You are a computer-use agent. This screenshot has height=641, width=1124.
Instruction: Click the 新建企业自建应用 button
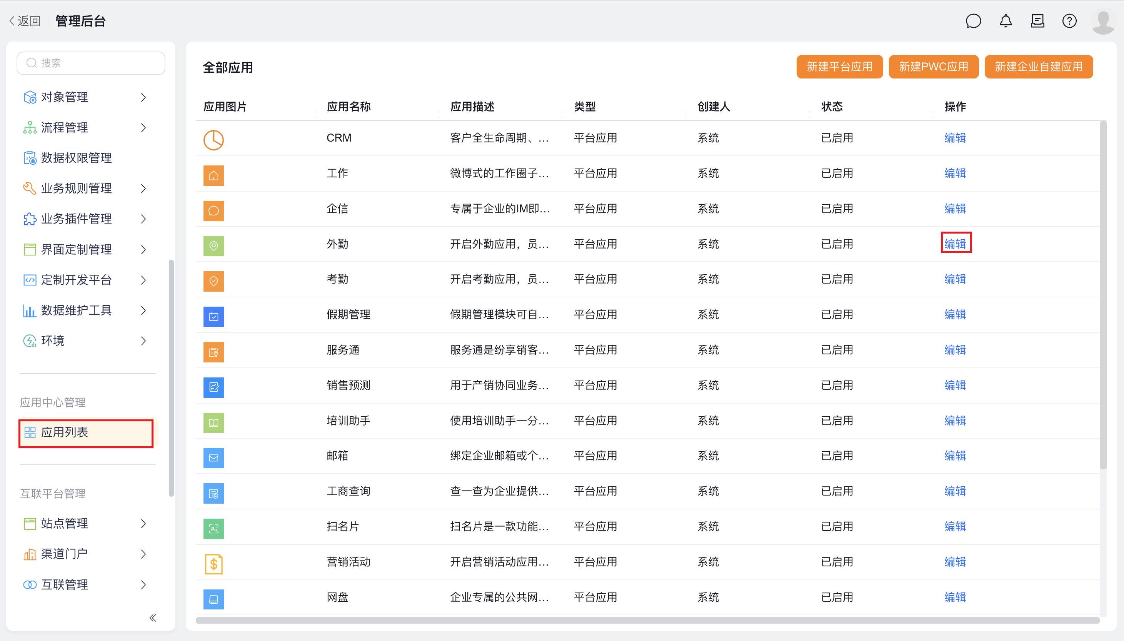pyautogui.click(x=1039, y=67)
